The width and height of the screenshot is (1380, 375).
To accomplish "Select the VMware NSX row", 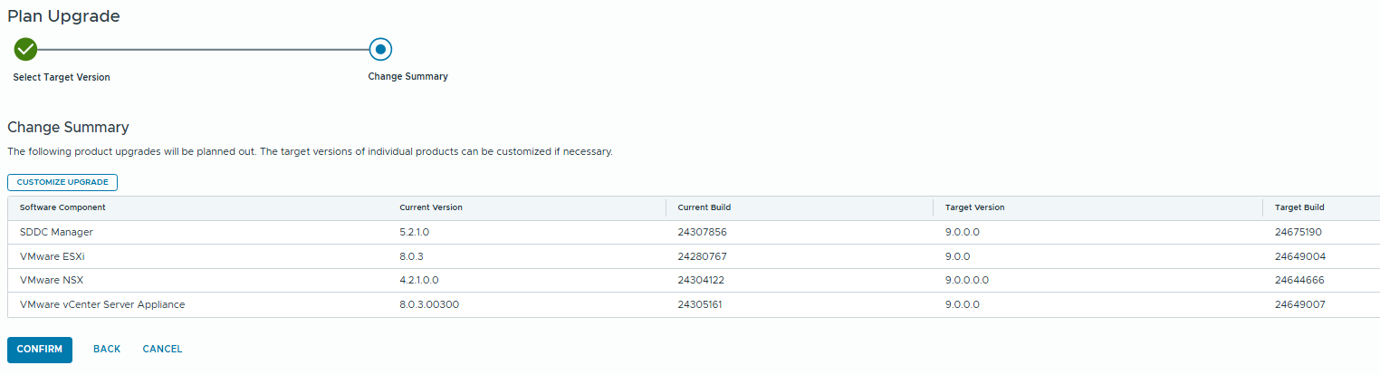I will 52,281.
